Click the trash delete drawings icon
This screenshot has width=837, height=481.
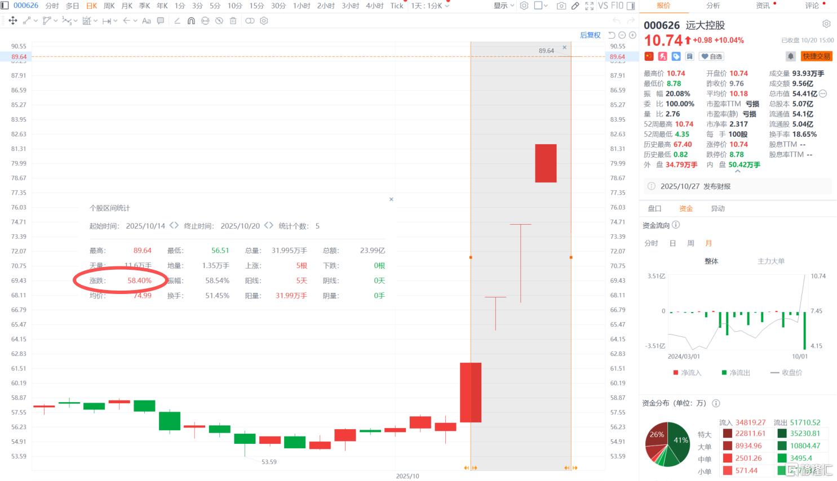tap(233, 21)
